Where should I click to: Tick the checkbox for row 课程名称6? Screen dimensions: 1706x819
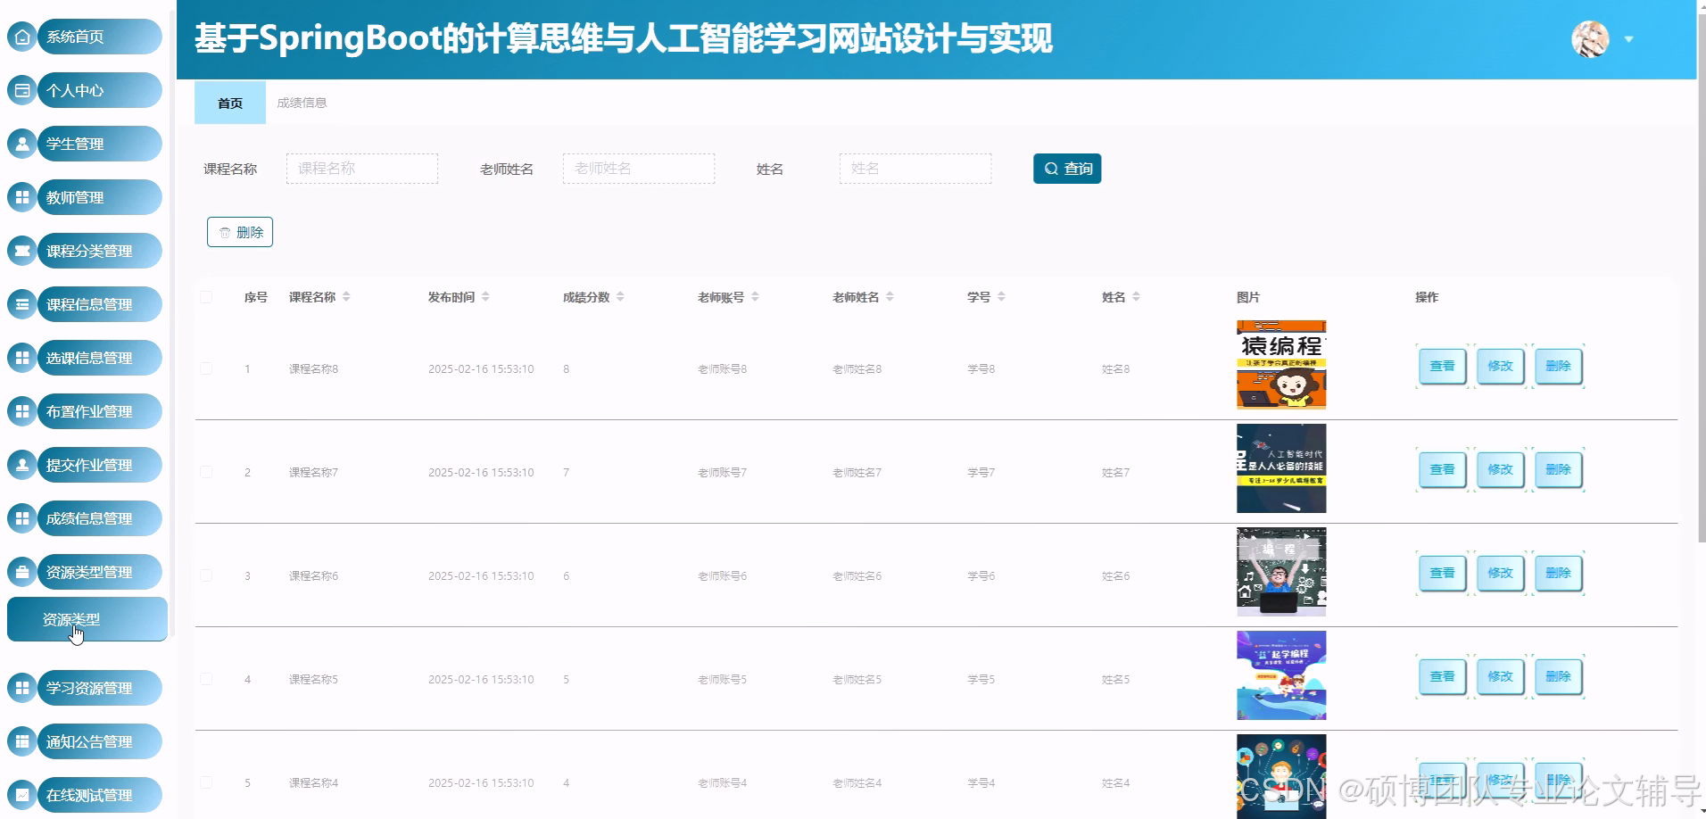tap(206, 575)
